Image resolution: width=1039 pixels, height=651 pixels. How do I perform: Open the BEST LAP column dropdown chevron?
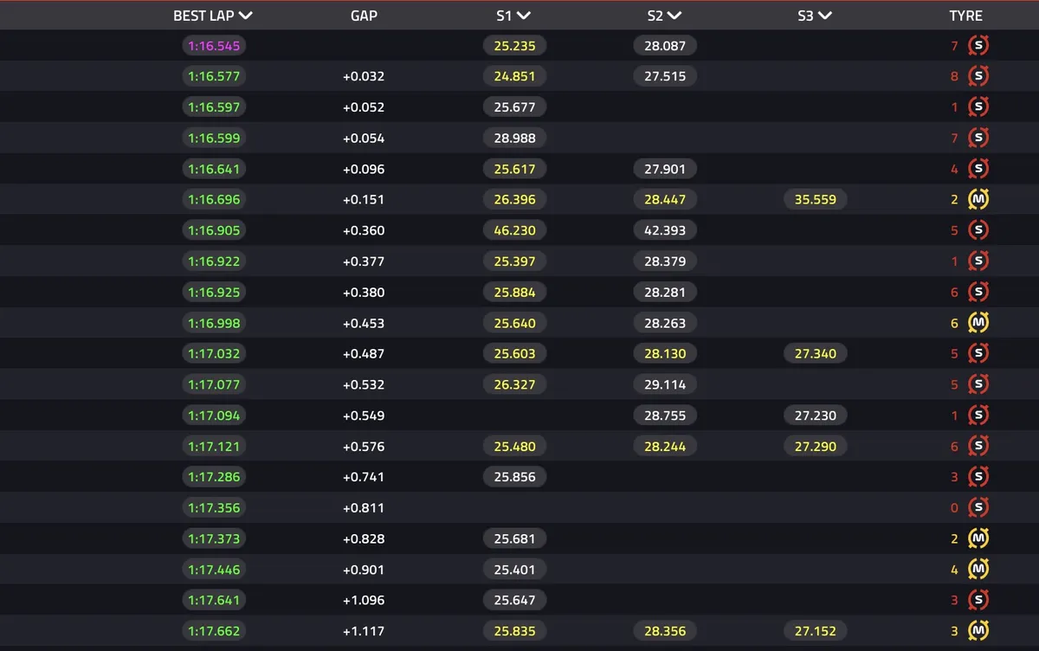246,16
